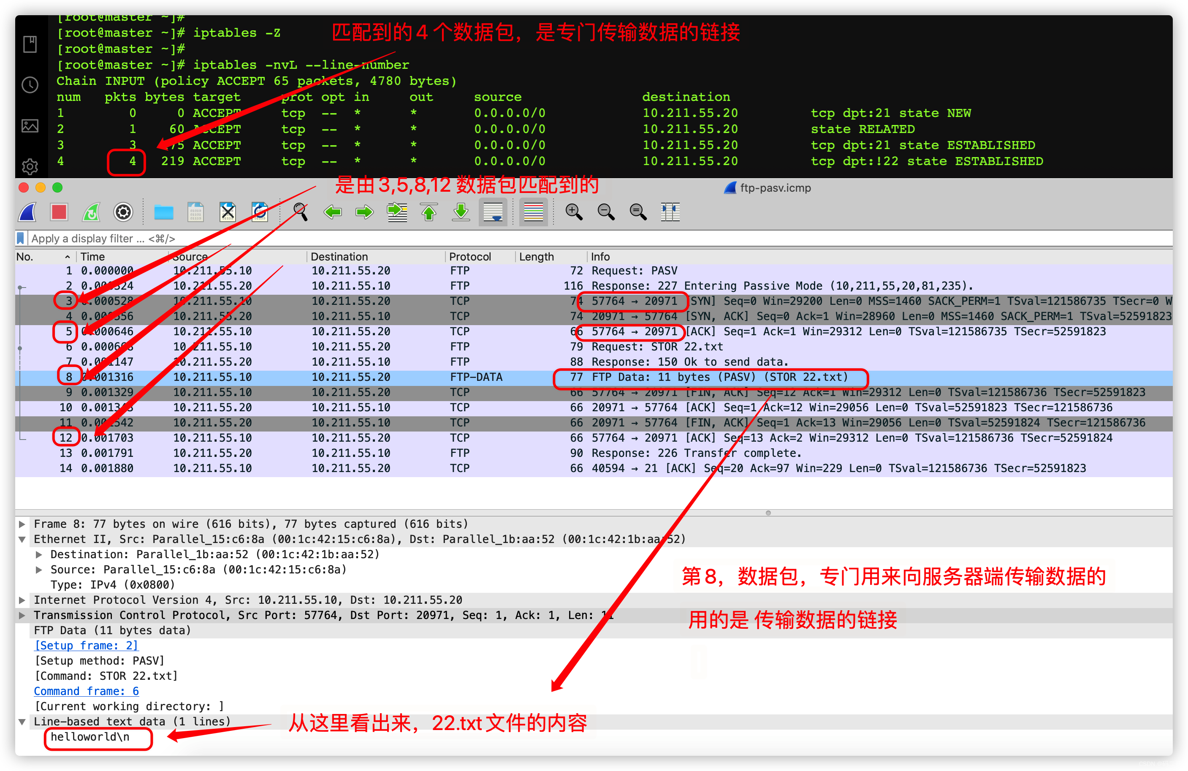
Task: Sort packets by the Time column
Action: [122, 257]
